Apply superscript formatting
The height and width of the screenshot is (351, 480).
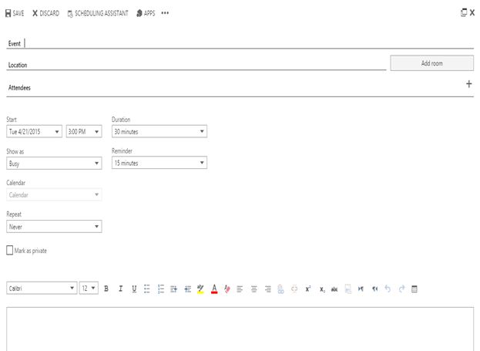(x=308, y=289)
